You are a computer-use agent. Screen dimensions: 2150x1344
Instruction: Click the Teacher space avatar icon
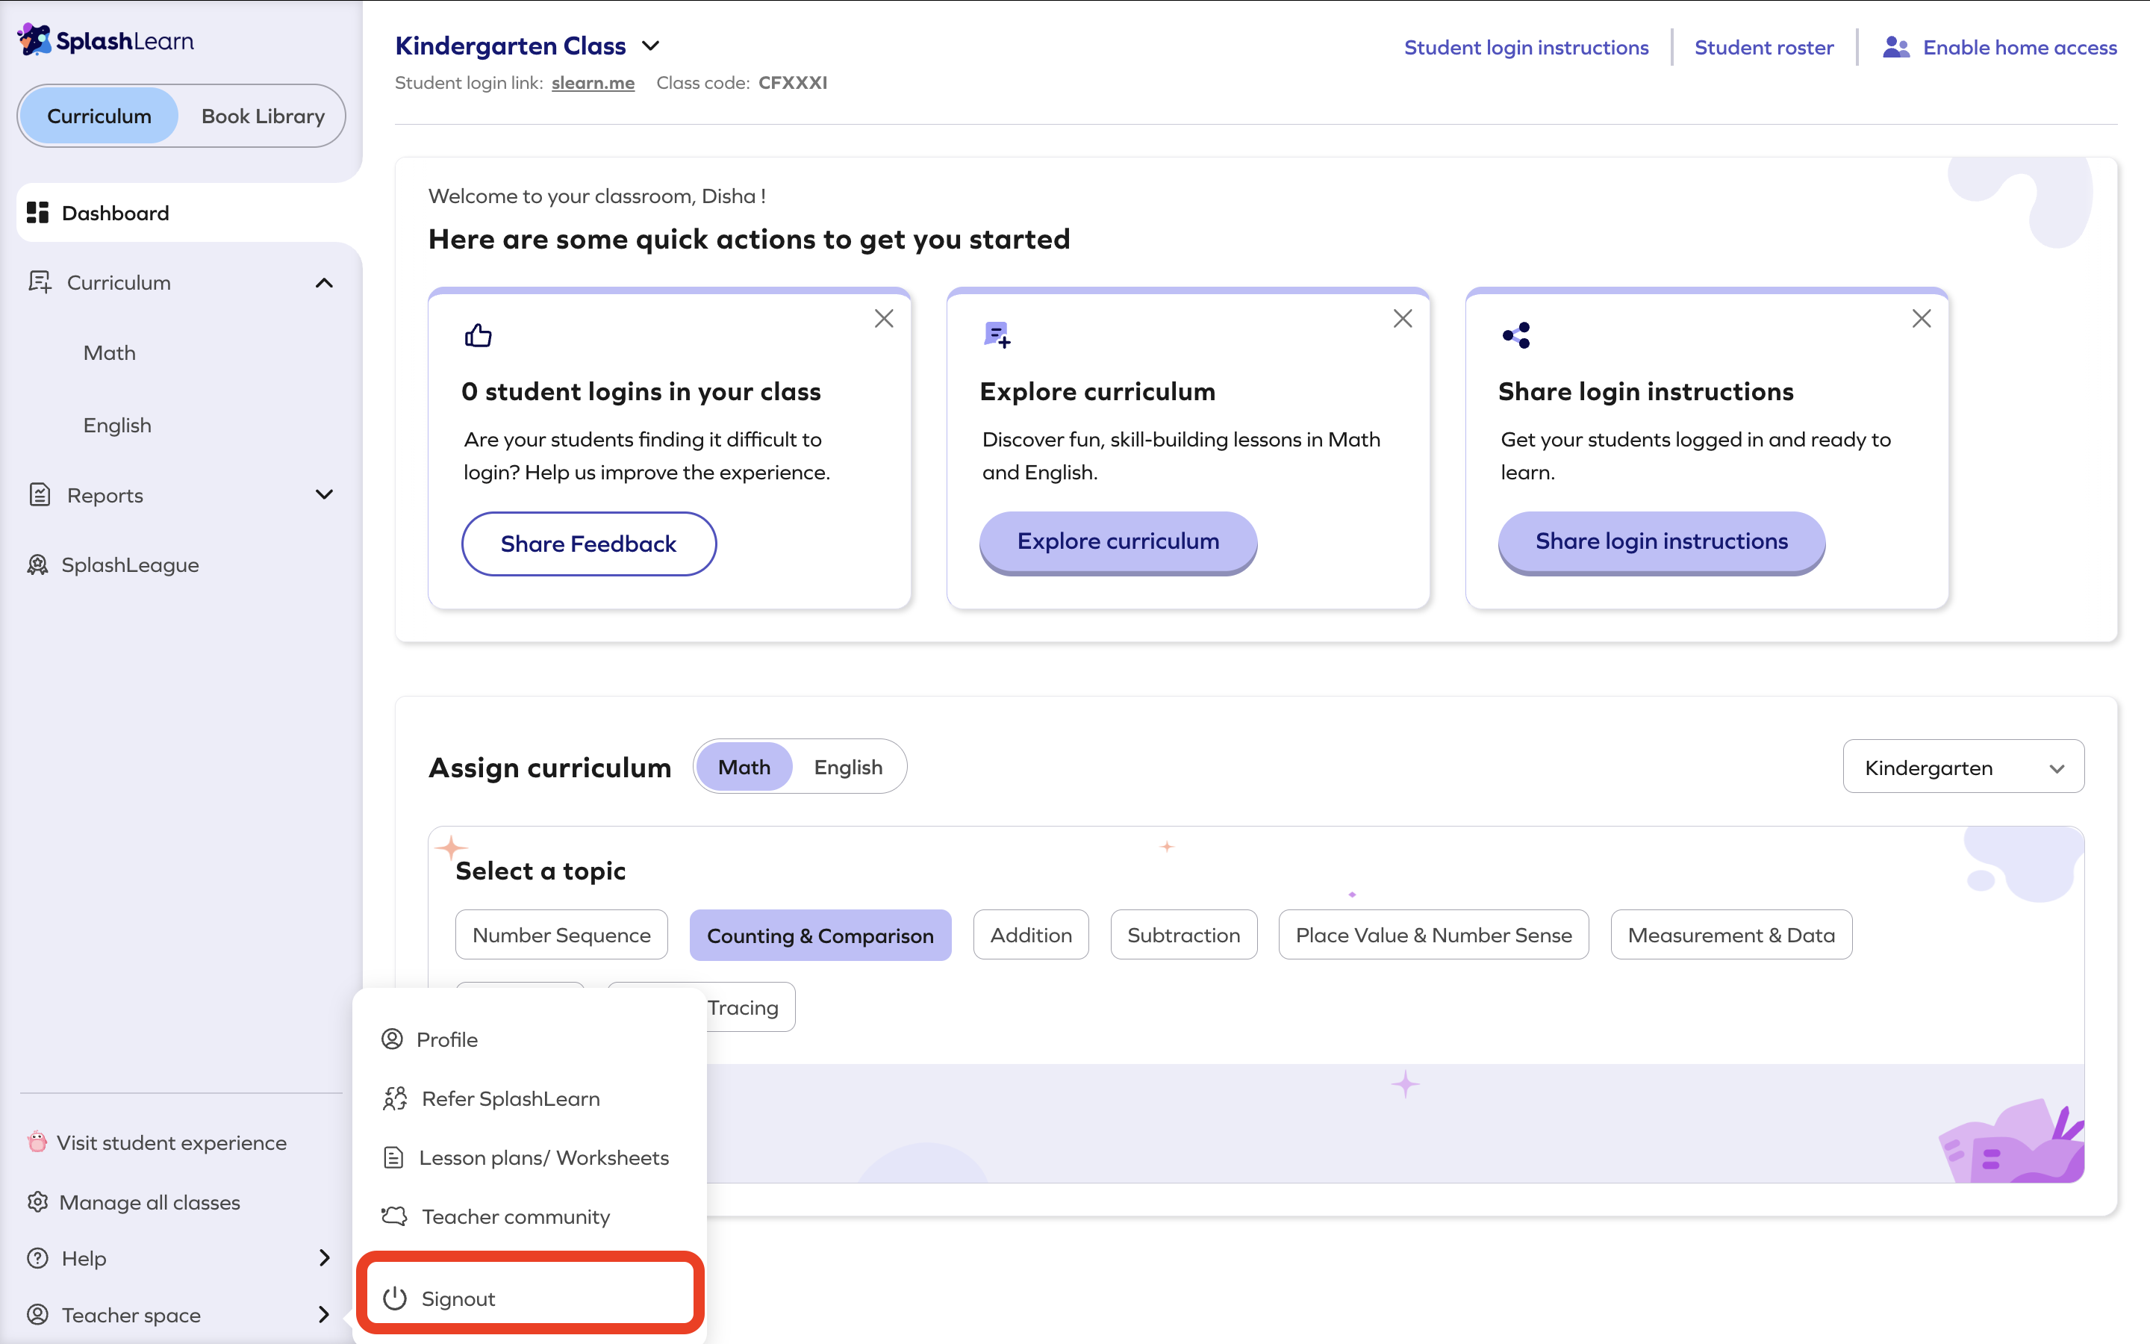pyautogui.click(x=37, y=1314)
